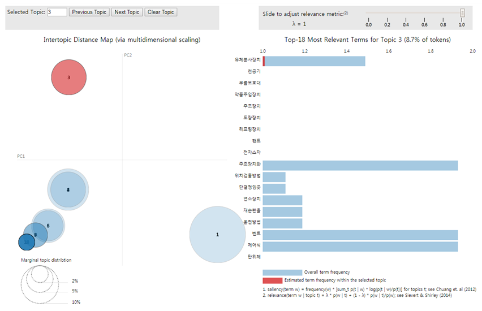
Task: Click the term 천공기
Action: [254, 71]
